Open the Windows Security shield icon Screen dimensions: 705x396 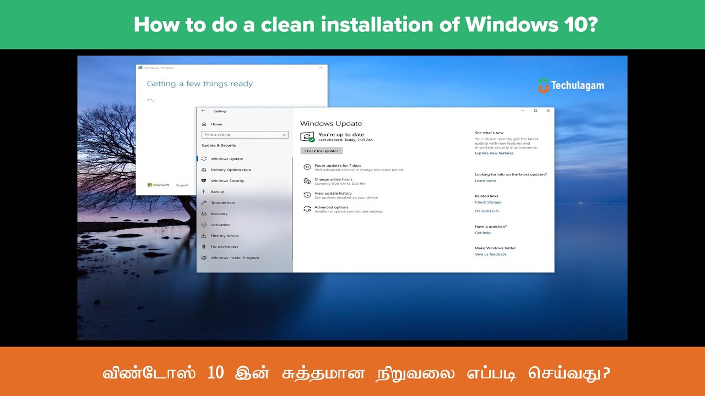coord(204,180)
